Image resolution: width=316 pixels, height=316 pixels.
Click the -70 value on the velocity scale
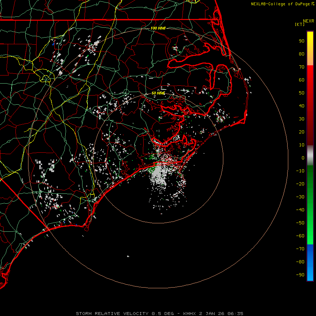pos(300,249)
